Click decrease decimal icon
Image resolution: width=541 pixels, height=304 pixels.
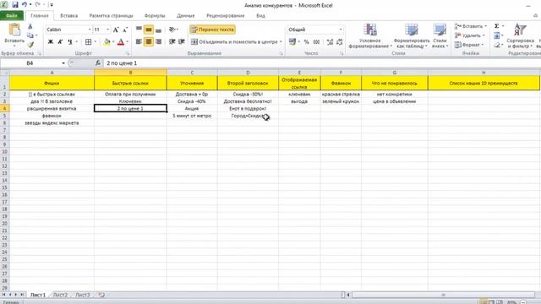pos(339,41)
